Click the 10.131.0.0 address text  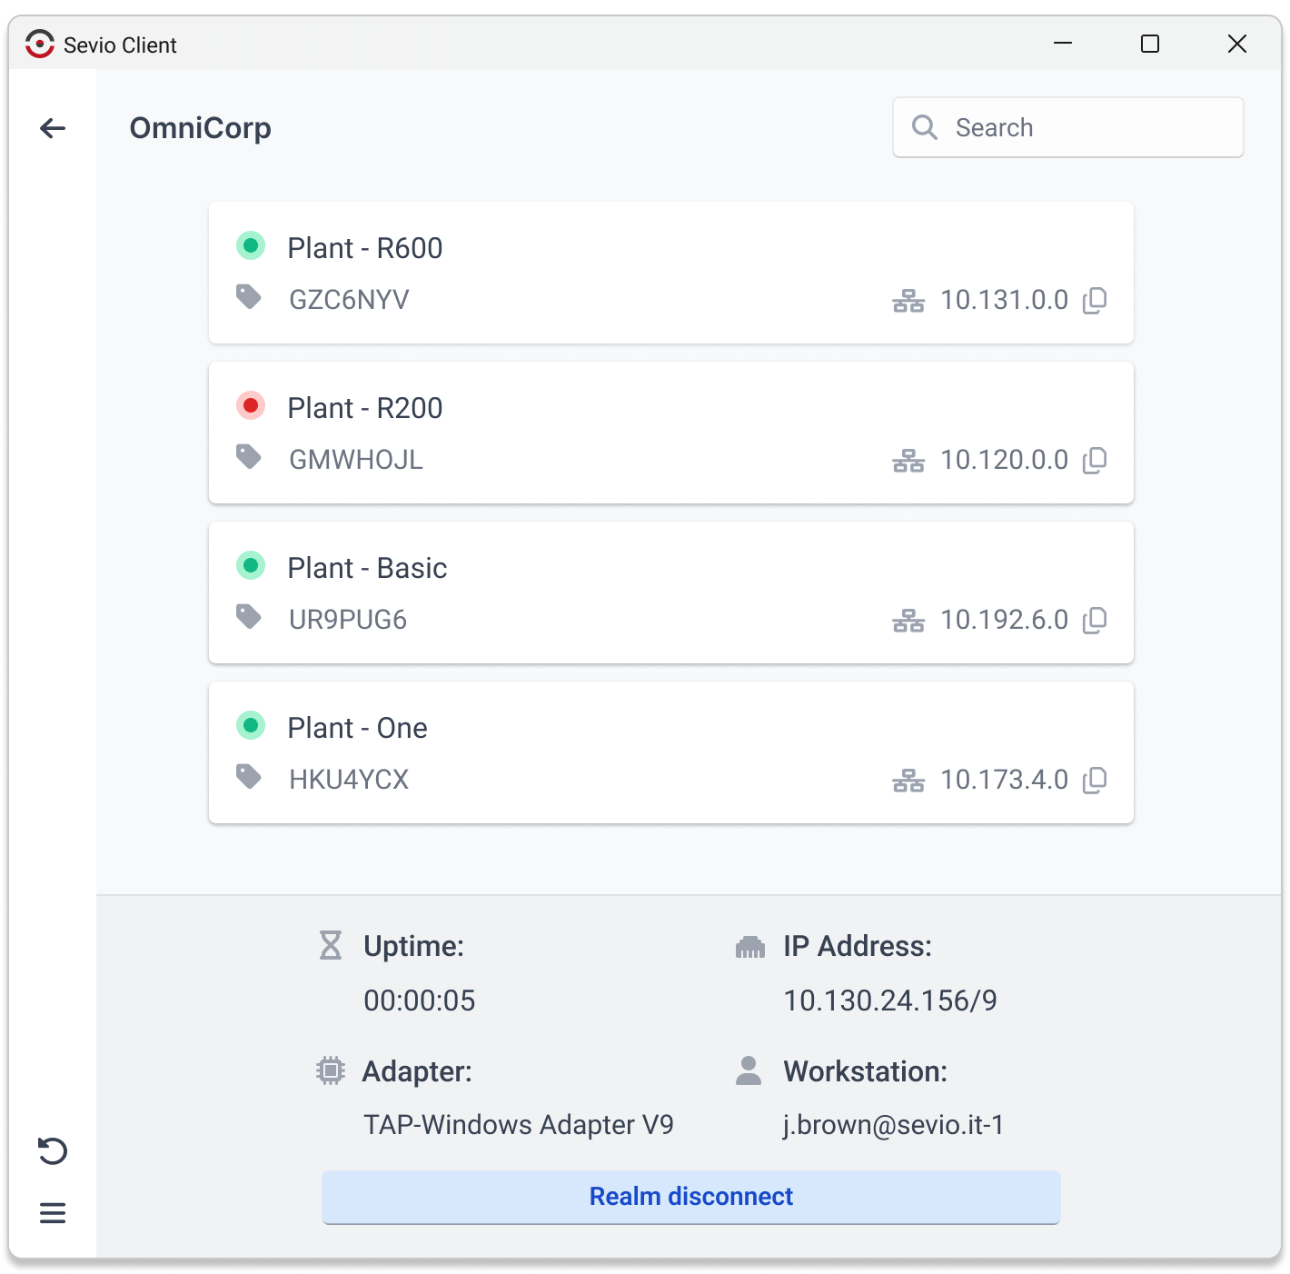tap(1005, 300)
